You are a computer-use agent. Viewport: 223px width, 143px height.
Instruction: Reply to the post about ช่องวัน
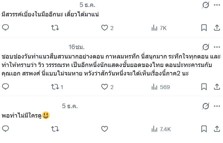(6, 87)
